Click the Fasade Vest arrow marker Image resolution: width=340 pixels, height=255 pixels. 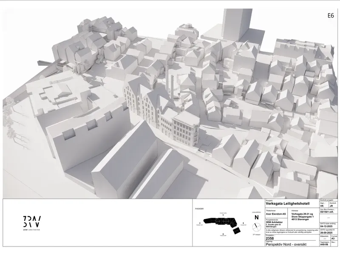click(200, 223)
